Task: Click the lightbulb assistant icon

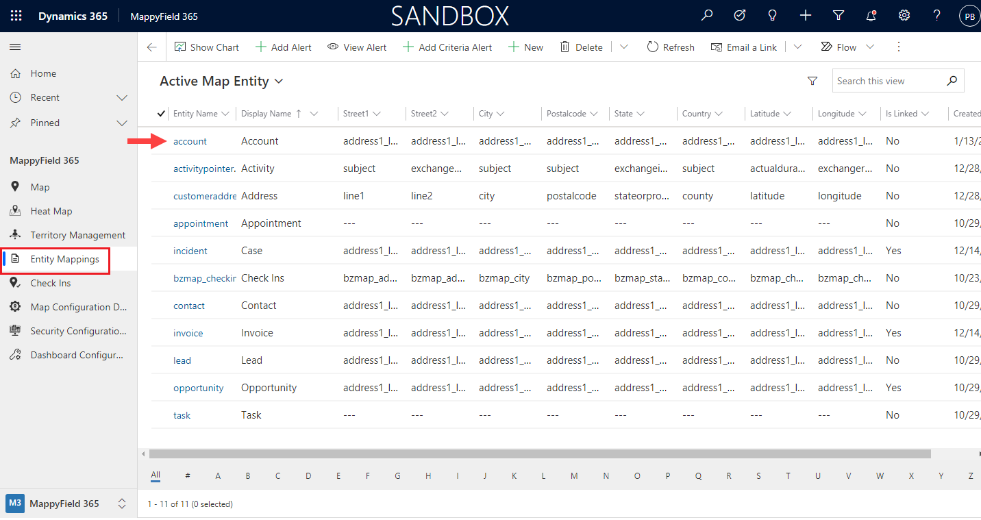Action: coord(773,16)
